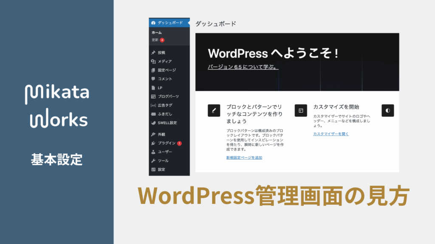
Task: Click the layout icon beside カスタマイズを開始
Action: (x=301, y=110)
